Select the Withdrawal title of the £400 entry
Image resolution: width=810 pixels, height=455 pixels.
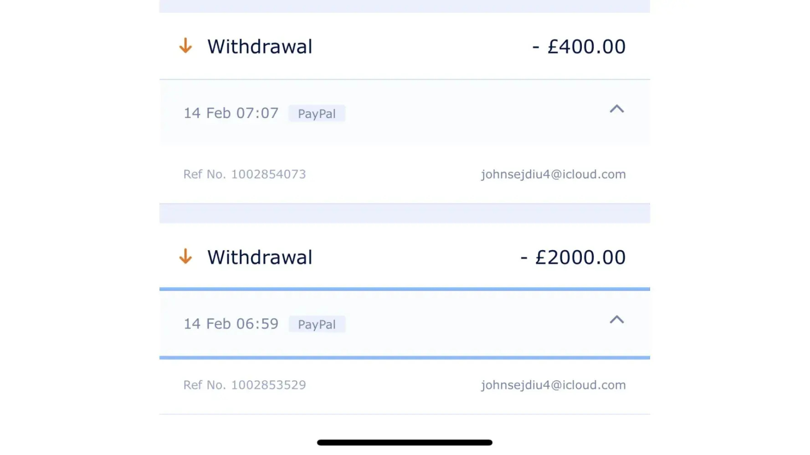coord(260,47)
